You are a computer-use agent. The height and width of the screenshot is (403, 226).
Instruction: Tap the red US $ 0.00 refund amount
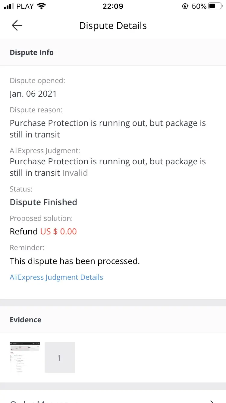(58, 231)
